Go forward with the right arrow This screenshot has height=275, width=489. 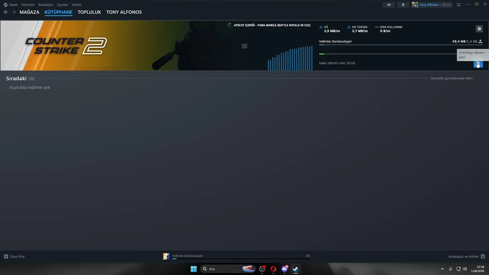point(14,12)
